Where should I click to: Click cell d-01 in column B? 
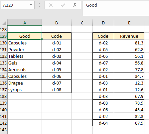coord(57,43)
